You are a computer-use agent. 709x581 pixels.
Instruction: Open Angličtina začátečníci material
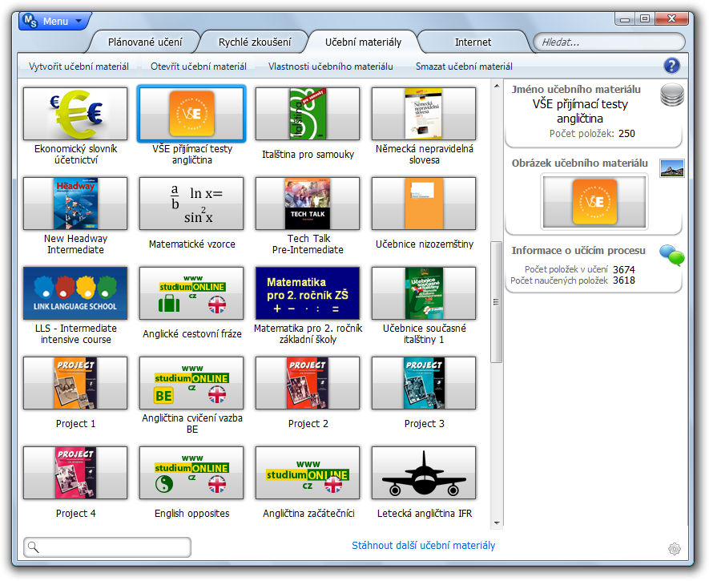coord(308,473)
